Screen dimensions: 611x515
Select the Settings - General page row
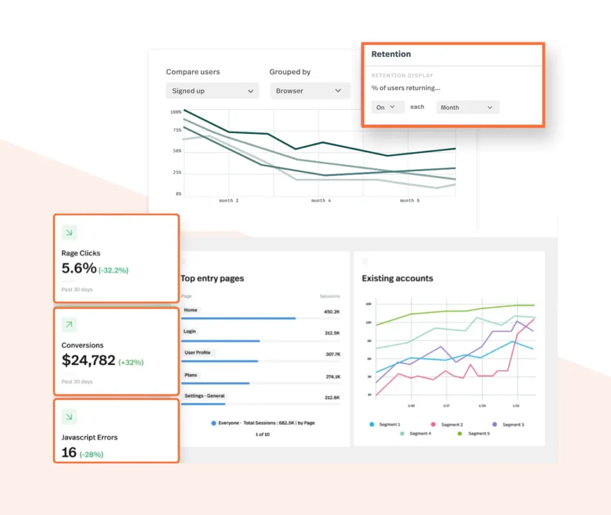[x=261, y=399]
